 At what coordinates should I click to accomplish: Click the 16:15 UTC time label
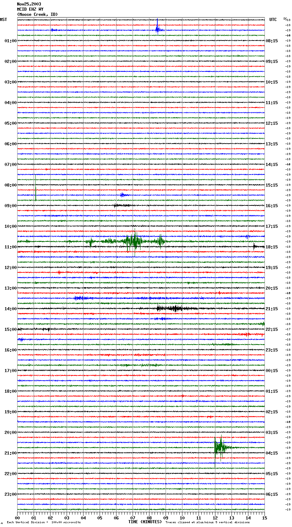(x=272, y=206)
